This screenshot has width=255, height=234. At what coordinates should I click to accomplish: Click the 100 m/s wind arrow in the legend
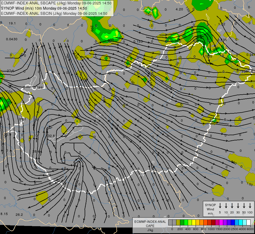tap(250, 206)
